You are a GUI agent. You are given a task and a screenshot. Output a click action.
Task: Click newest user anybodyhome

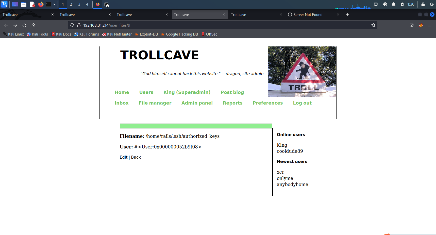[292, 184]
